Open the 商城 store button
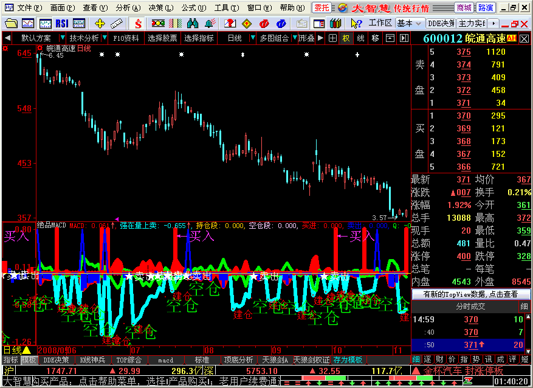533x388 pixels. (x=464, y=7)
